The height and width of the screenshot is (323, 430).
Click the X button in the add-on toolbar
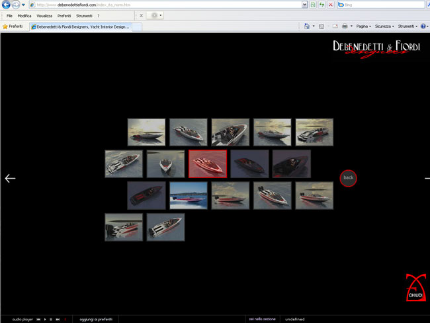[141, 16]
